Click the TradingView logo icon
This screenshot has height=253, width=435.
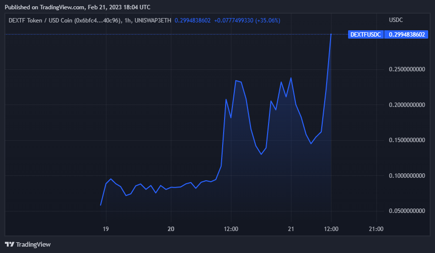(9, 244)
